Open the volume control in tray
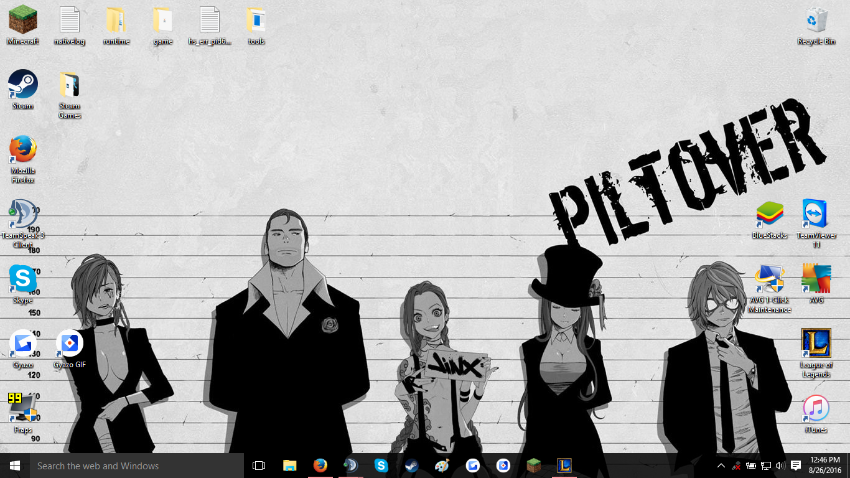 pyautogui.click(x=780, y=466)
